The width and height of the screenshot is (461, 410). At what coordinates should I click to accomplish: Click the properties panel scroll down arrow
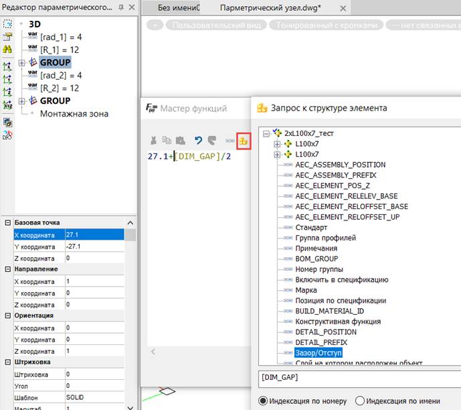pos(130,407)
